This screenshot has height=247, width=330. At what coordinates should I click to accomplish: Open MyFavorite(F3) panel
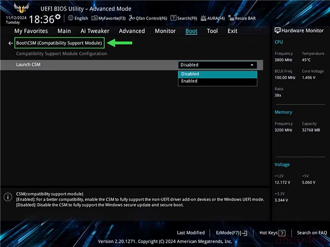pos(108,18)
